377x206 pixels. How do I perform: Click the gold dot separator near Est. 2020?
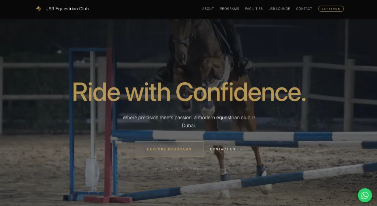pos(177,169)
